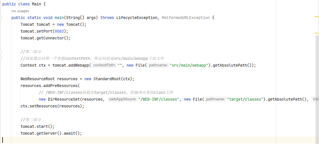
Task: Click pathname hint before "src/main/webapp"
Action: (158, 65)
